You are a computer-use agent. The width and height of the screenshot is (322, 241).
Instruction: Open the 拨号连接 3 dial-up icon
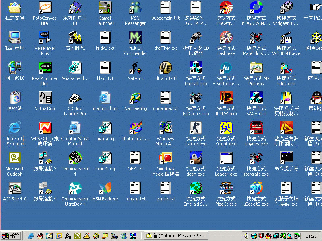click(45, 158)
